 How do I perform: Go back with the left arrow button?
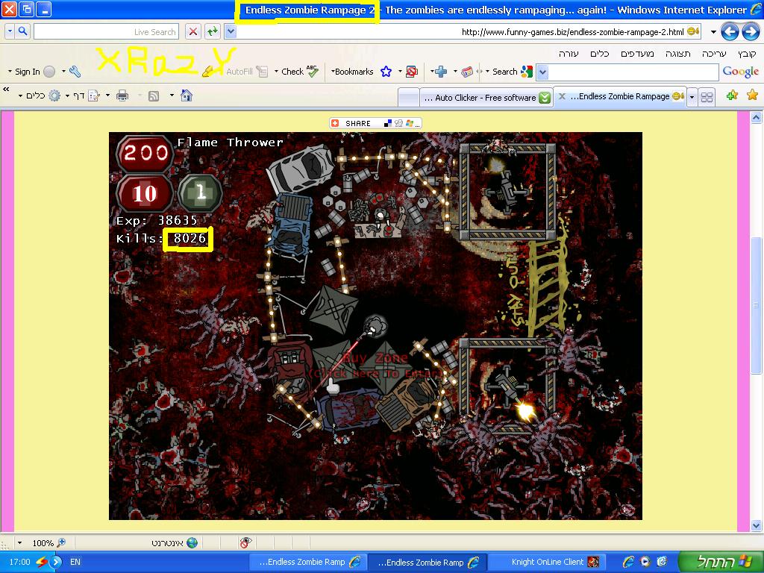(x=730, y=32)
